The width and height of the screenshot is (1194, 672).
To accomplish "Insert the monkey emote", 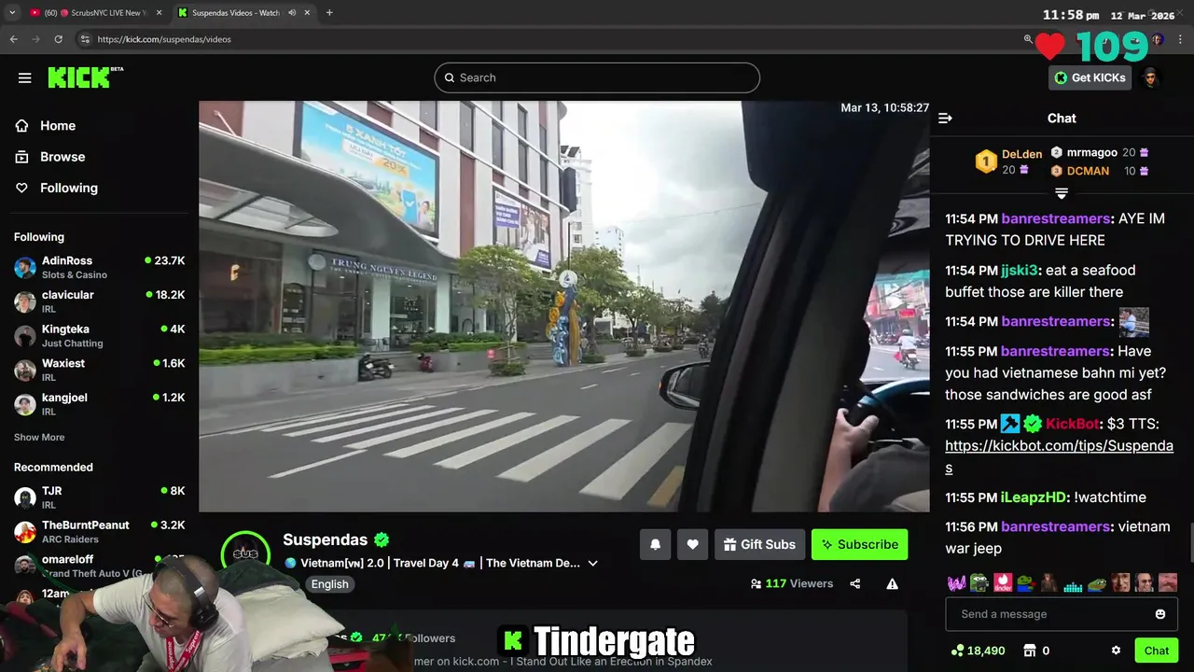I will pyautogui.click(x=1049, y=583).
